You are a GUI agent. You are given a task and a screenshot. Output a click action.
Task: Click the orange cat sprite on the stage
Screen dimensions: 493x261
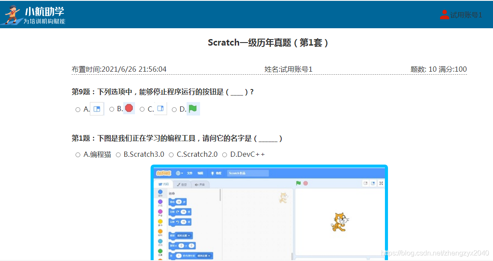click(x=339, y=221)
